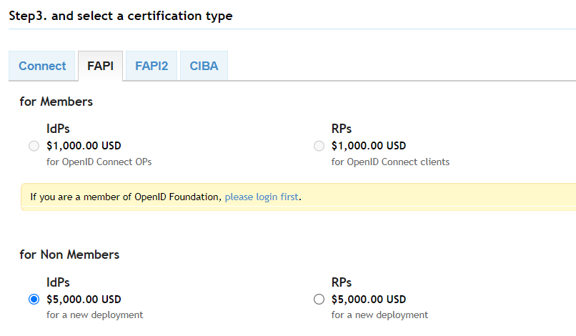Choose Non Members IdPs $5,000.00 radio button
The image size is (576, 336).
click(x=34, y=300)
